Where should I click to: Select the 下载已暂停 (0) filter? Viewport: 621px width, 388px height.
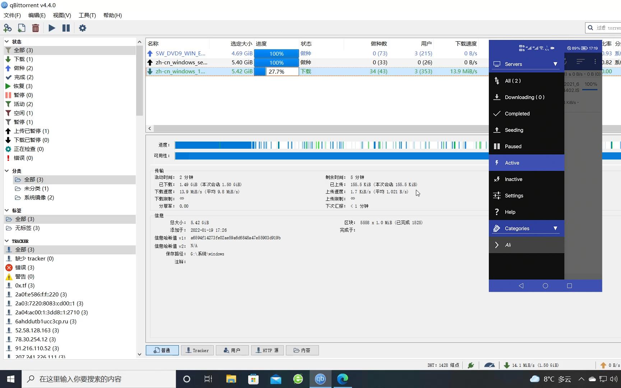[x=70, y=140]
